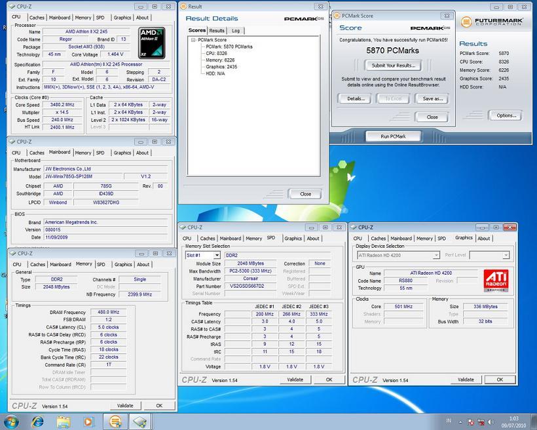This screenshot has height=430, width=537.
Task: Click the AMD Athlon II logo image
Action: point(152,43)
